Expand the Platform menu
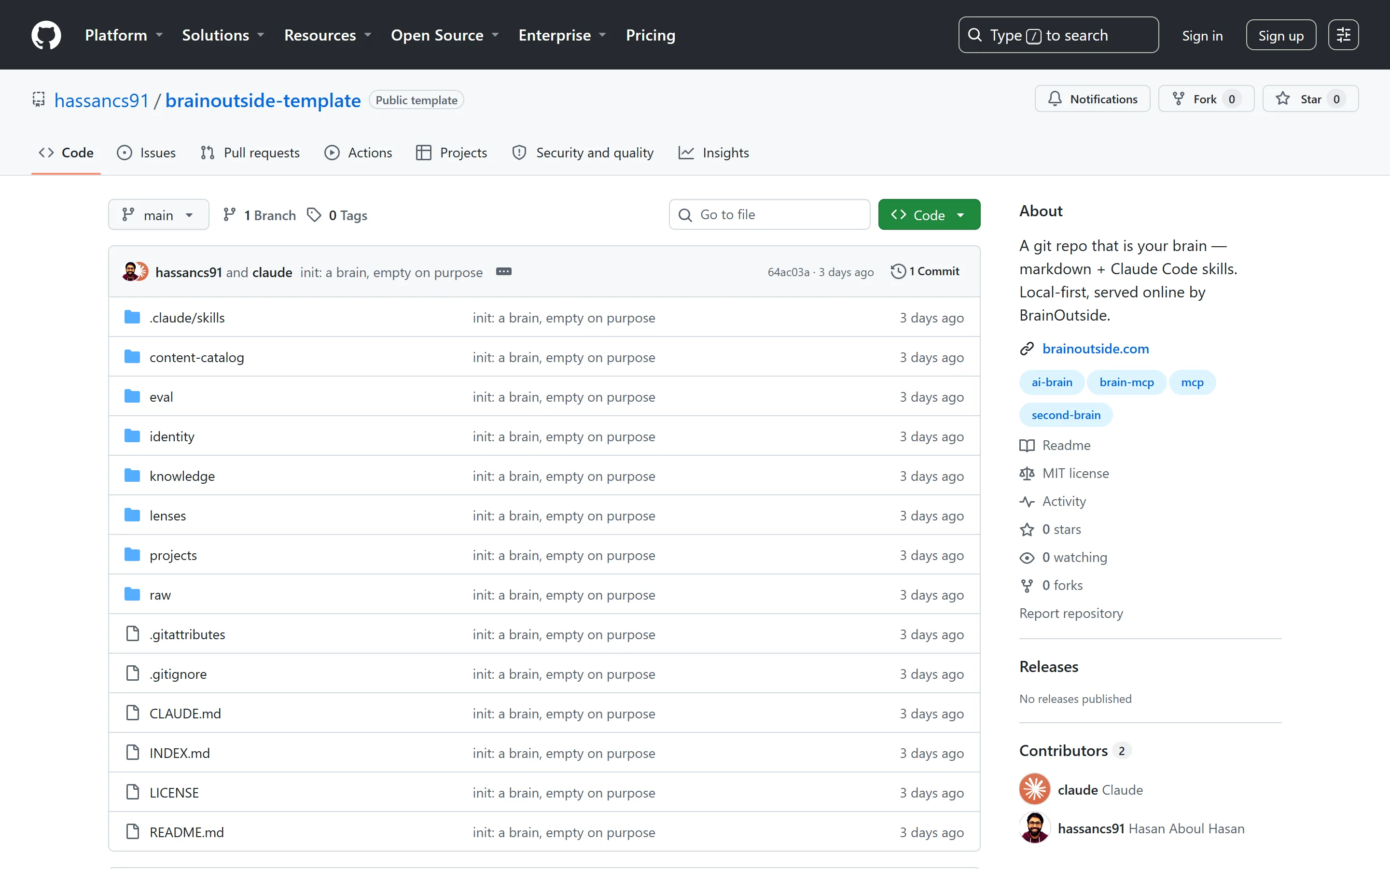 (x=124, y=35)
